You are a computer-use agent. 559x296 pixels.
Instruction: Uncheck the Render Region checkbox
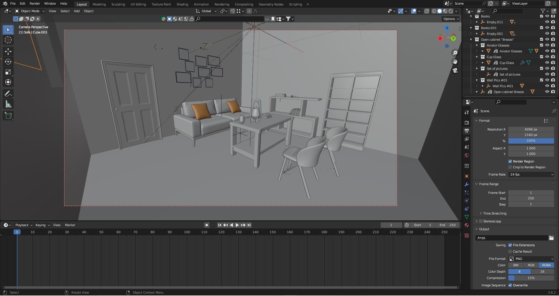coord(510,161)
